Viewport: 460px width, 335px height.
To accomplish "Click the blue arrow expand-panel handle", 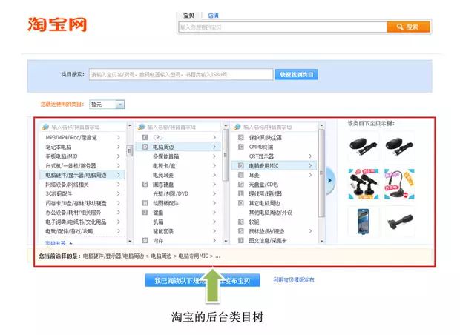I will pos(330,180).
